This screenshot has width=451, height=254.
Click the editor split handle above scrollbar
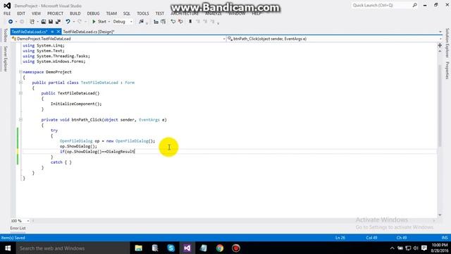(x=440, y=45)
